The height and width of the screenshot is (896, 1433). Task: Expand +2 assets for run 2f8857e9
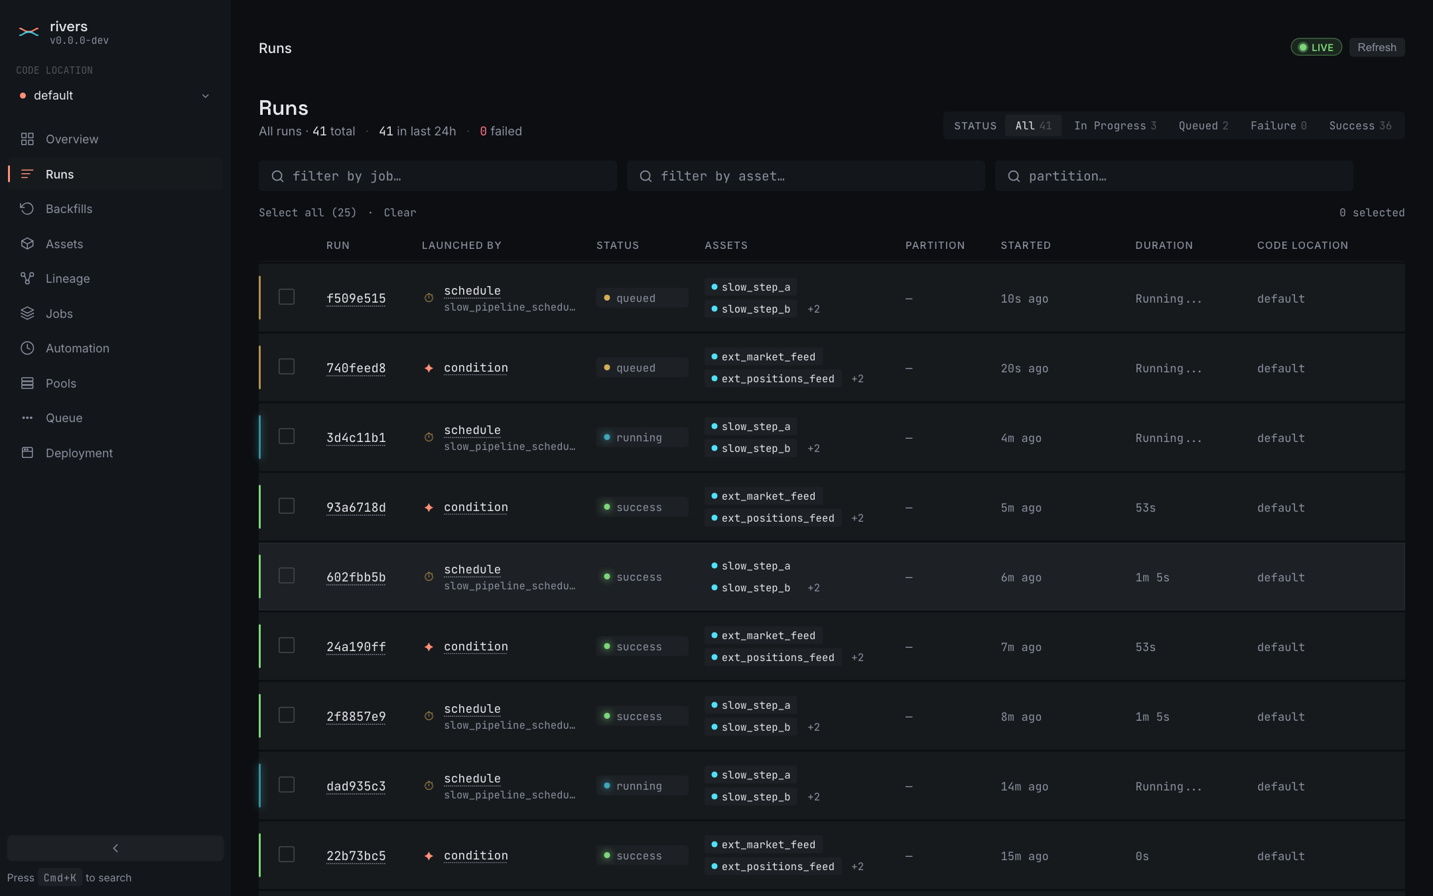[x=814, y=727]
